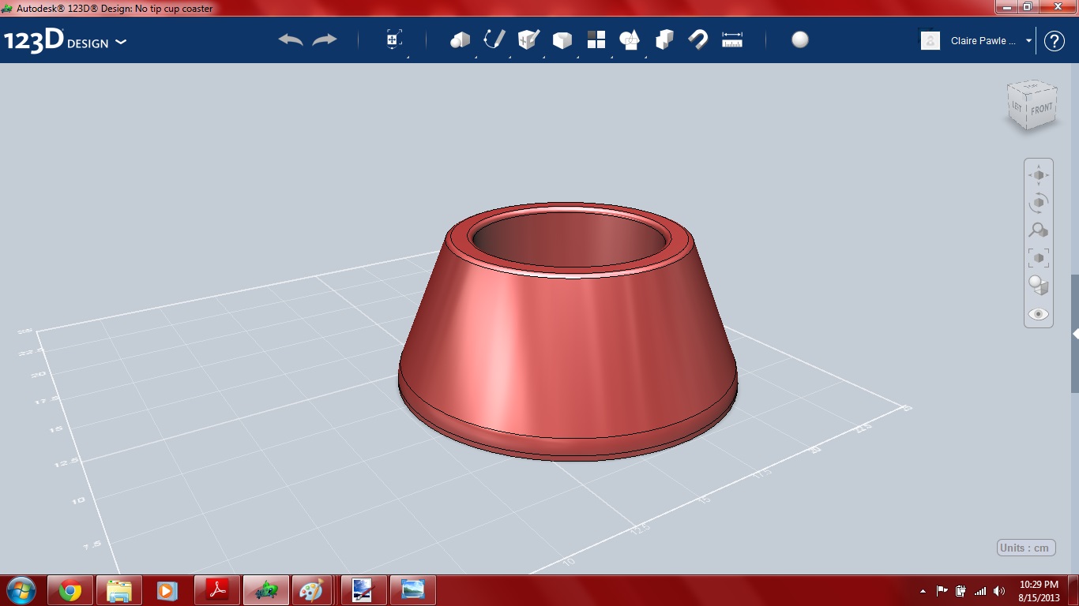Open the Combine tool
Image resolution: width=1079 pixels, height=606 pixels.
(x=664, y=40)
